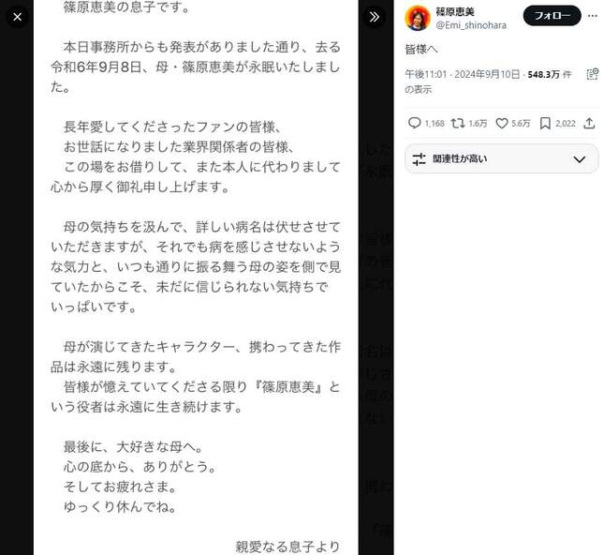Bookmark the post with bookmark icon

[x=545, y=124]
